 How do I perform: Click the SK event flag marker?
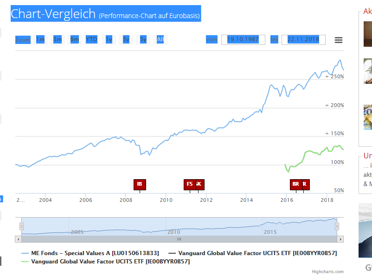tap(200, 185)
